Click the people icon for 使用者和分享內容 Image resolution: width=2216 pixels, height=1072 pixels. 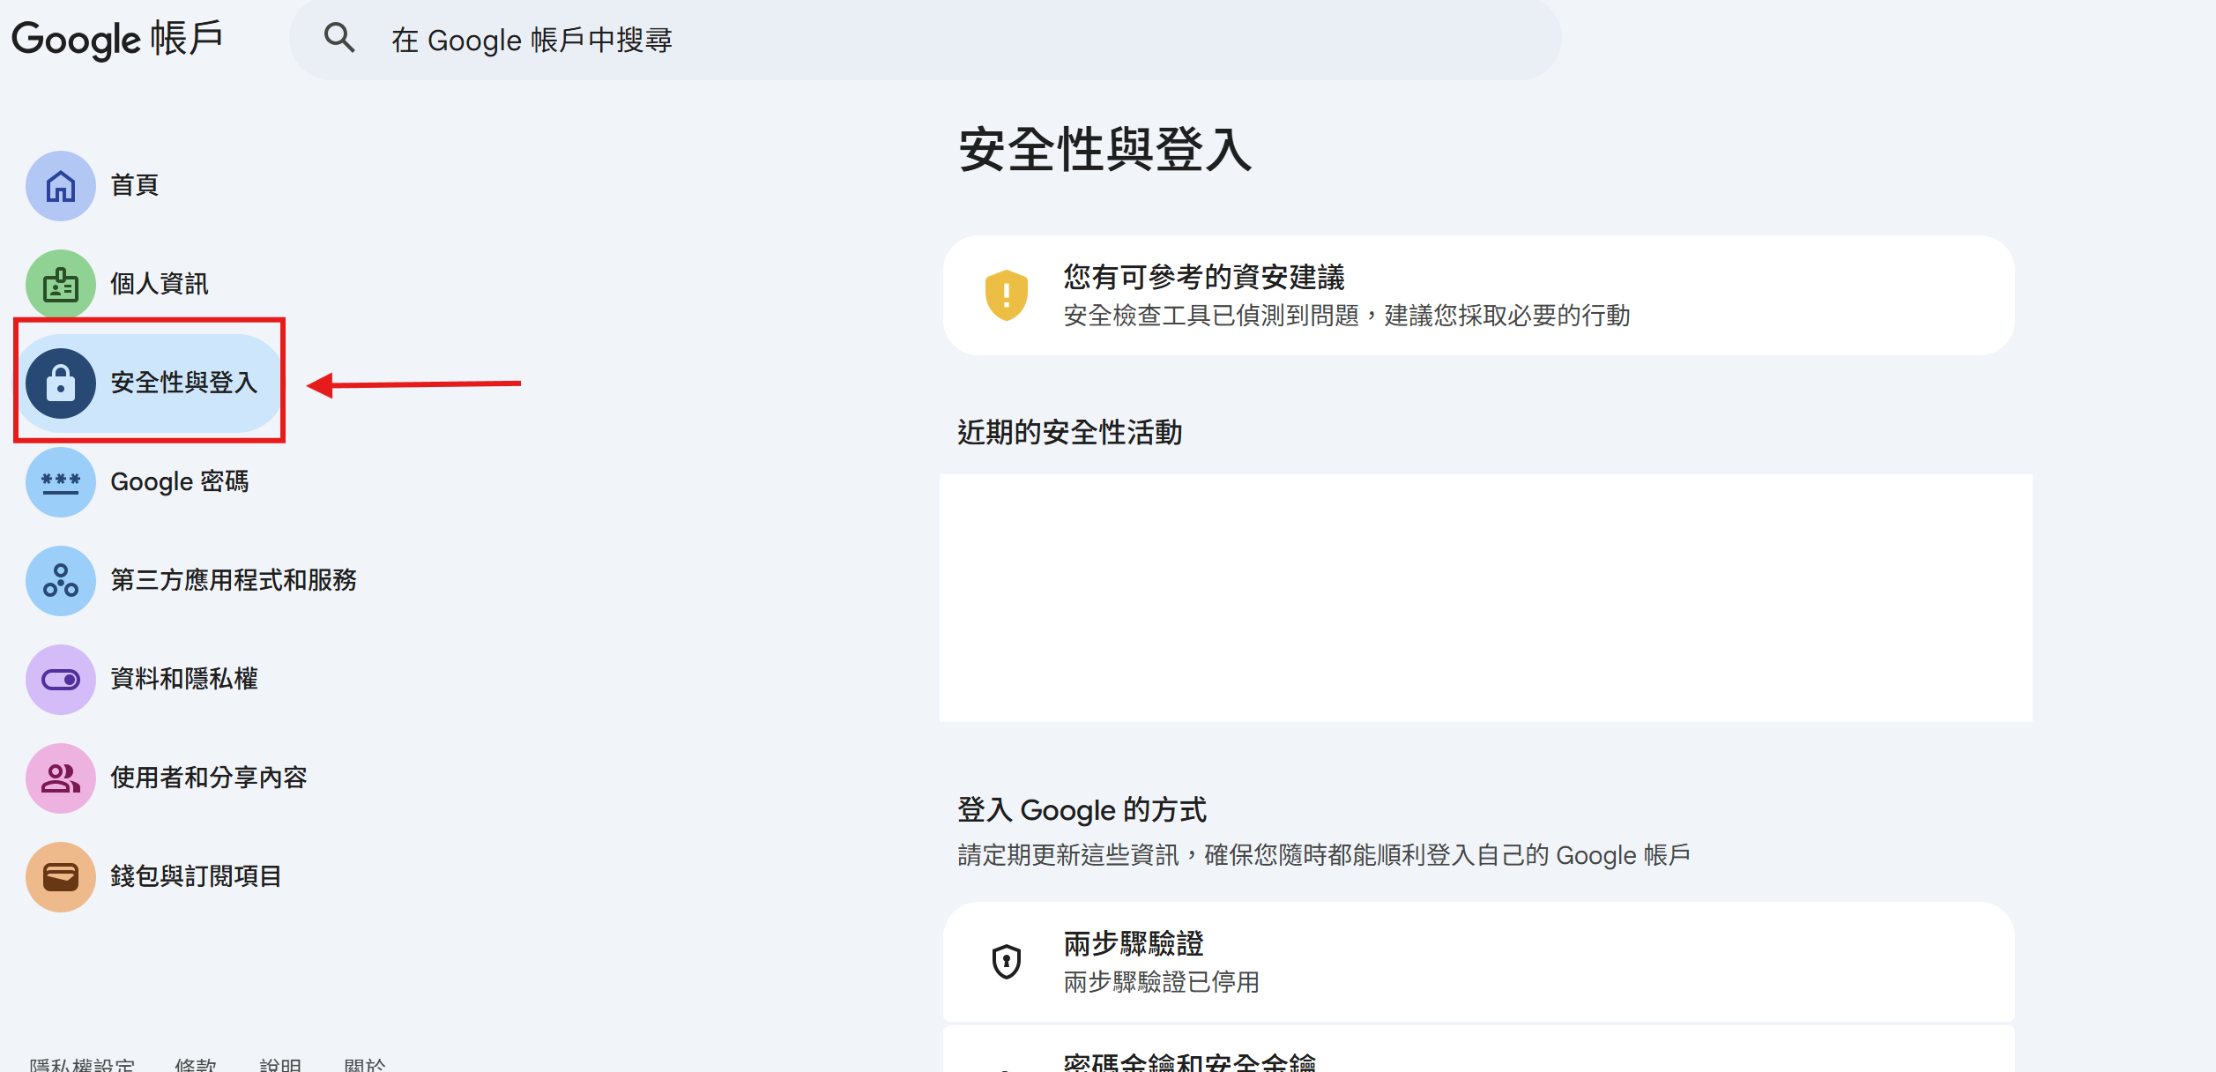60,778
